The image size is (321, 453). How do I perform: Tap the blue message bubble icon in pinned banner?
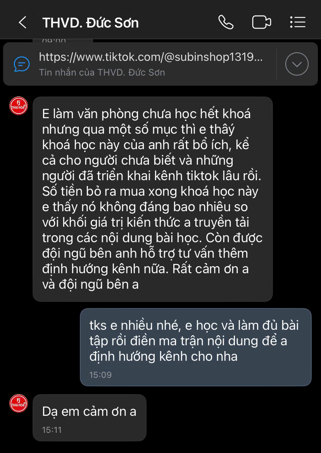[22, 64]
